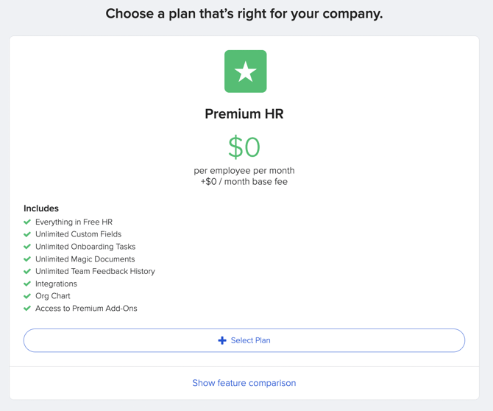
Task: Click Access to Premium Add-Ons text
Action: tap(86, 309)
